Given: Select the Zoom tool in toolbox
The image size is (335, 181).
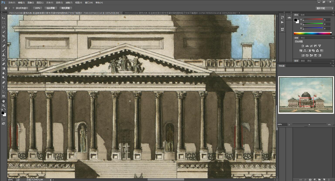Looking at the screenshot, I should tap(4, 106).
